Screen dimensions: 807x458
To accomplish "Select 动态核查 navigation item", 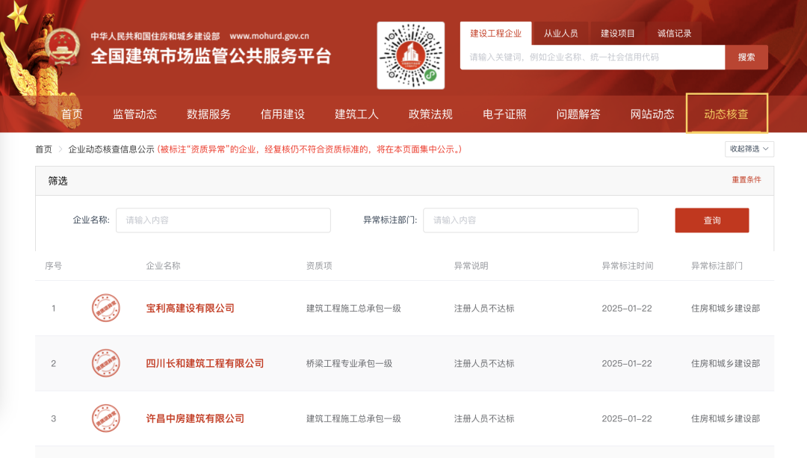I will pyautogui.click(x=726, y=114).
